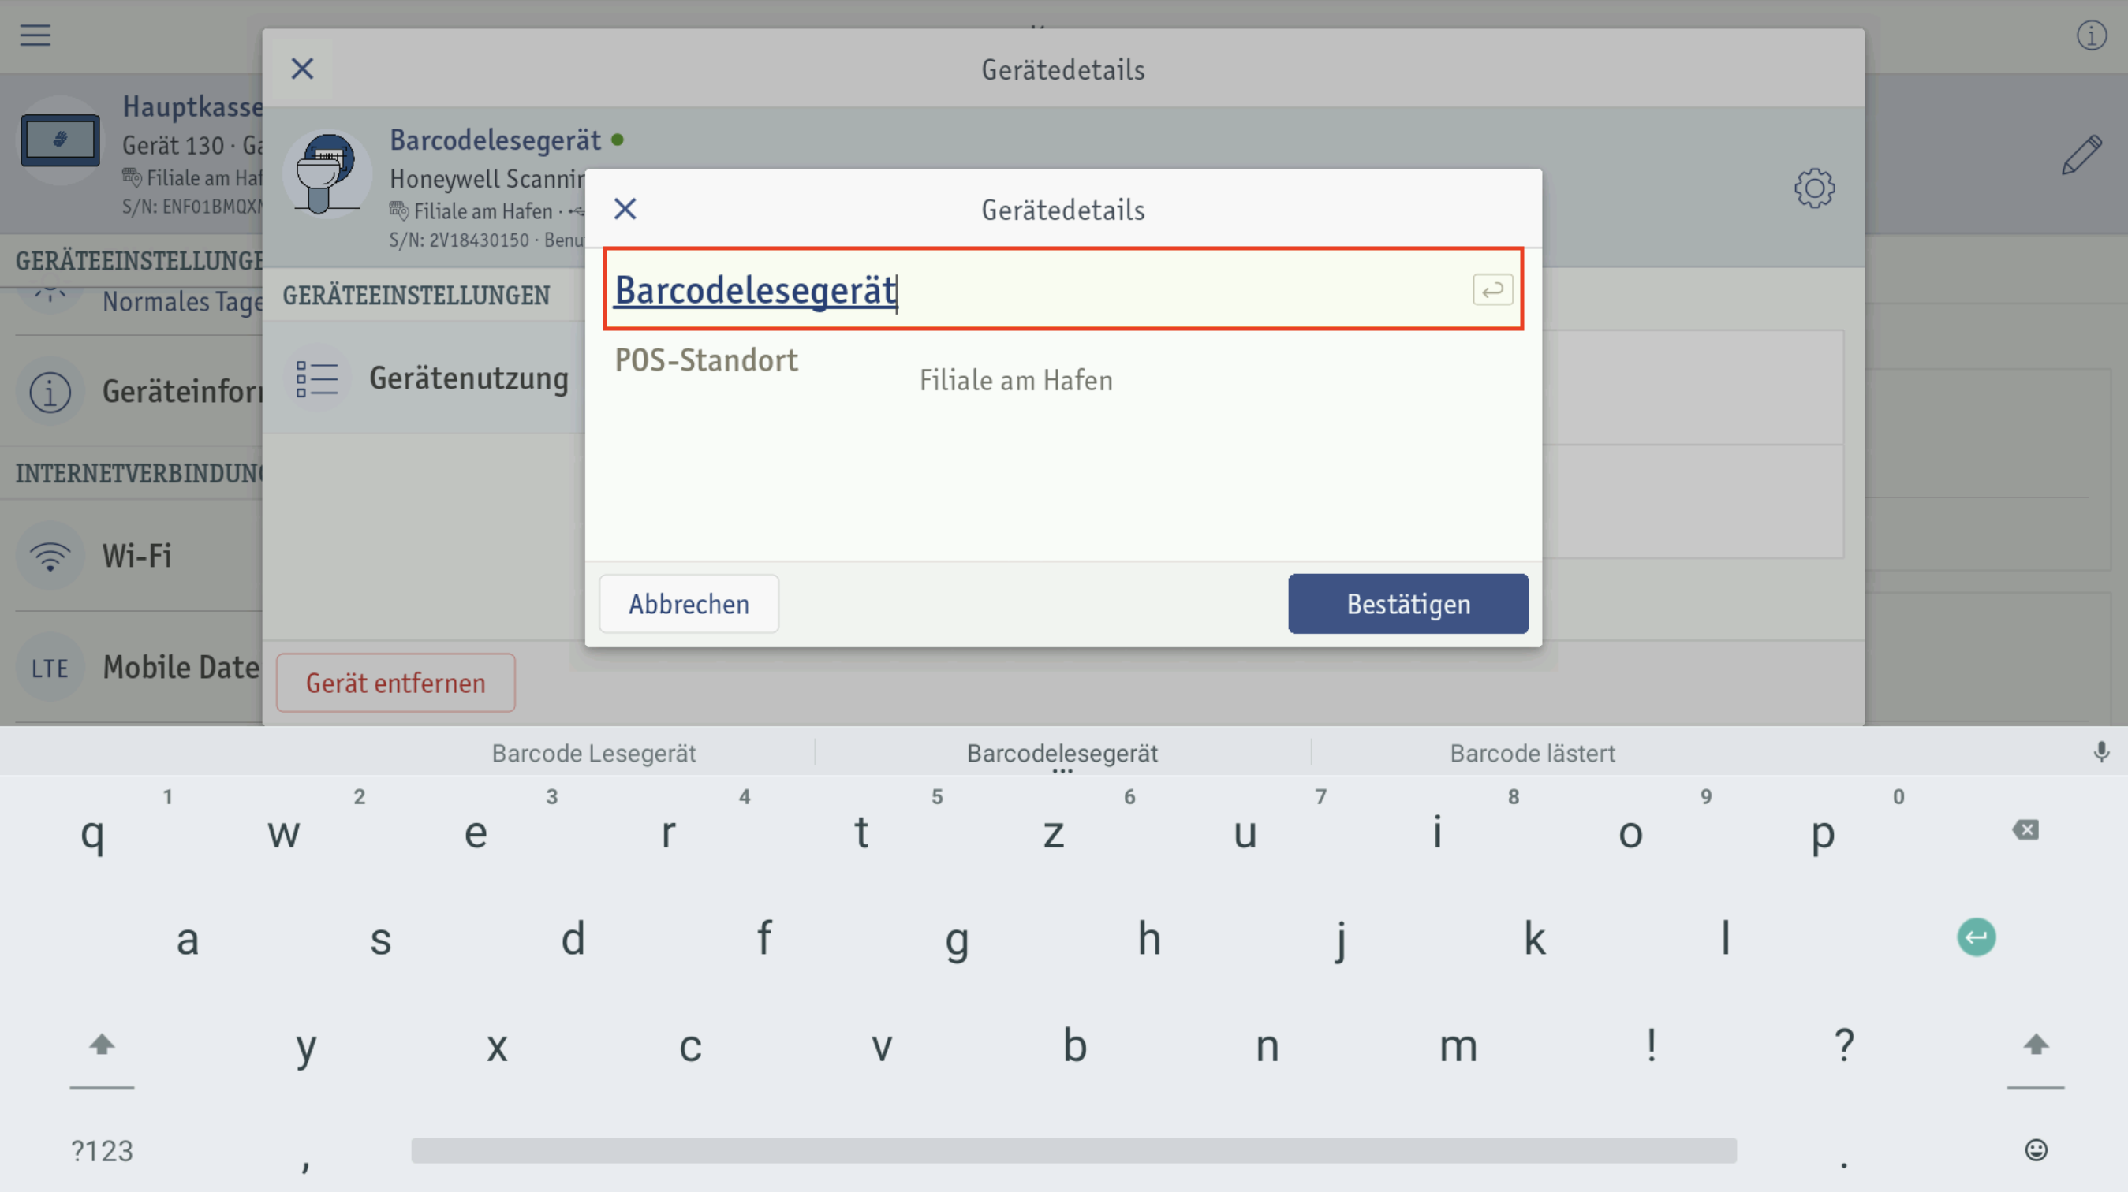
Task: Open the hamburger menu
Action: coord(35,35)
